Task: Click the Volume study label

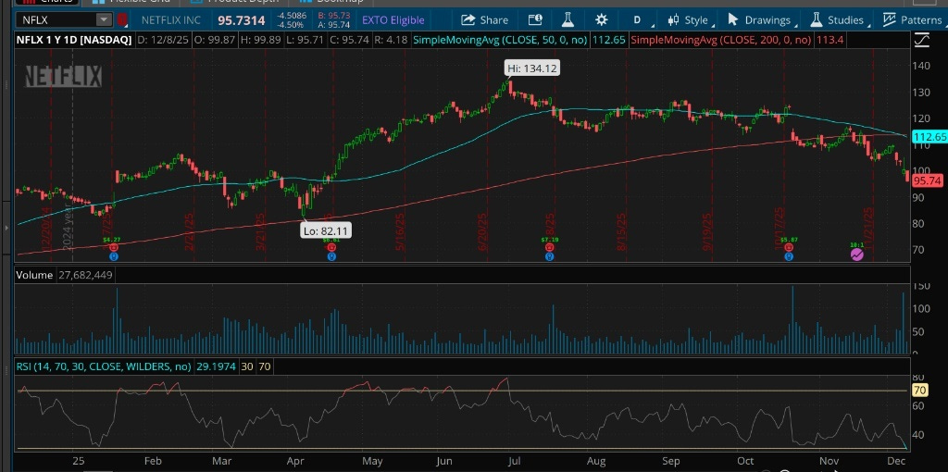Action: pyautogui.click(x=34, y=275)
